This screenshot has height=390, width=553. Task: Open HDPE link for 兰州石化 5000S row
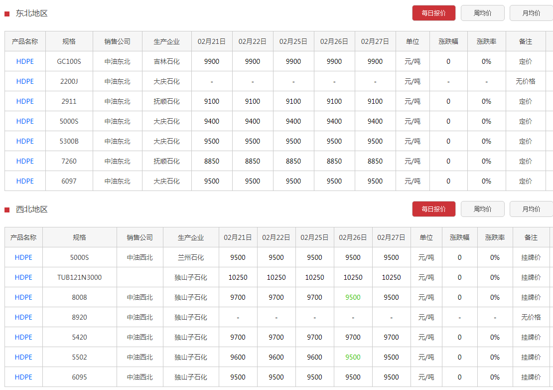[23, 257]
